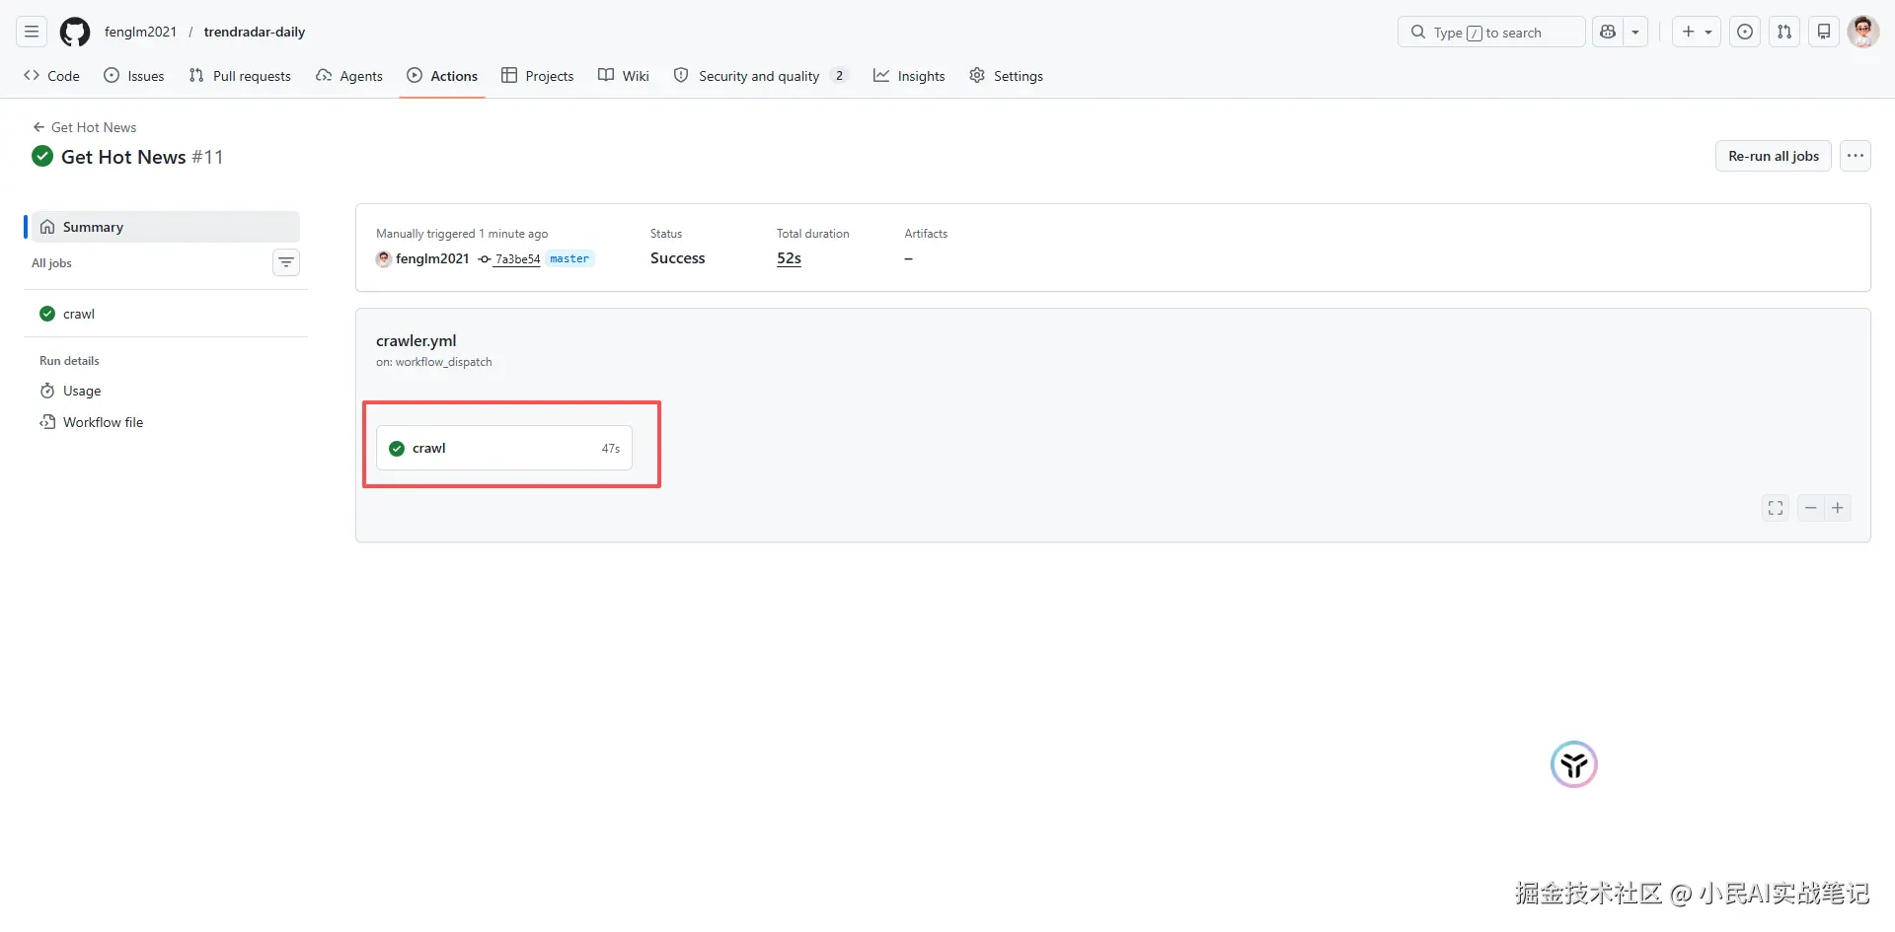Expand the Copilot dropdown arrow

tap(1635, 33)
